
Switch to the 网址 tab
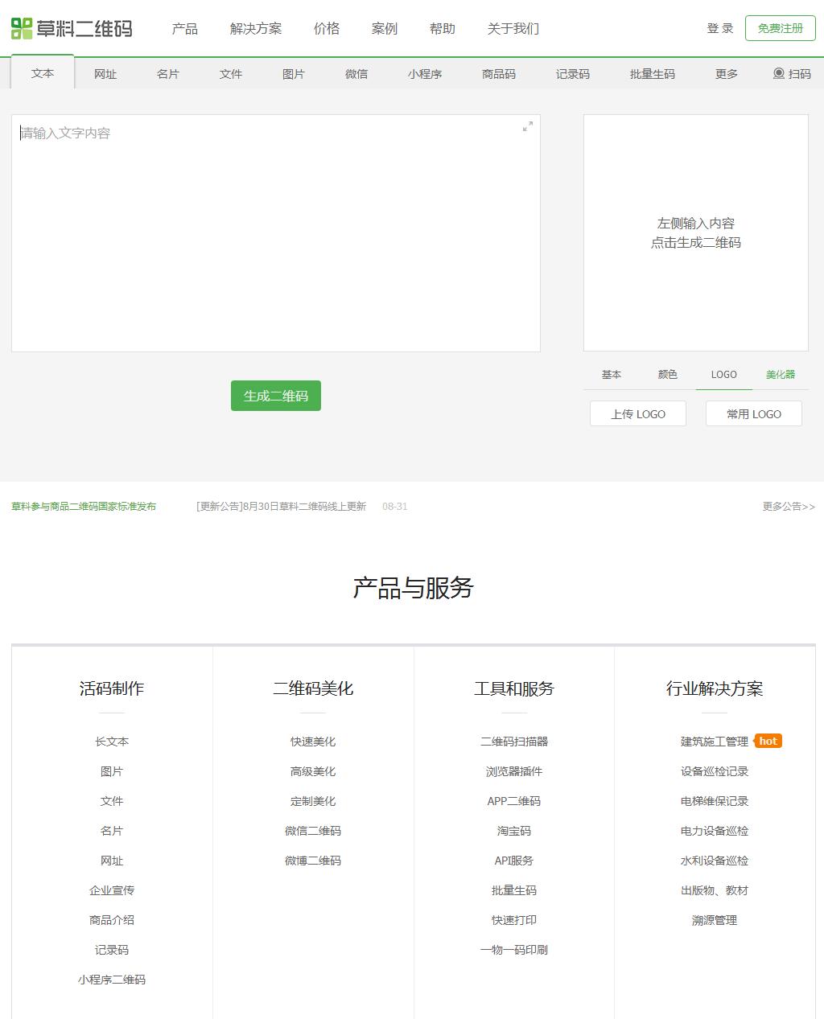pyautogui.click(x=105, y=73)
